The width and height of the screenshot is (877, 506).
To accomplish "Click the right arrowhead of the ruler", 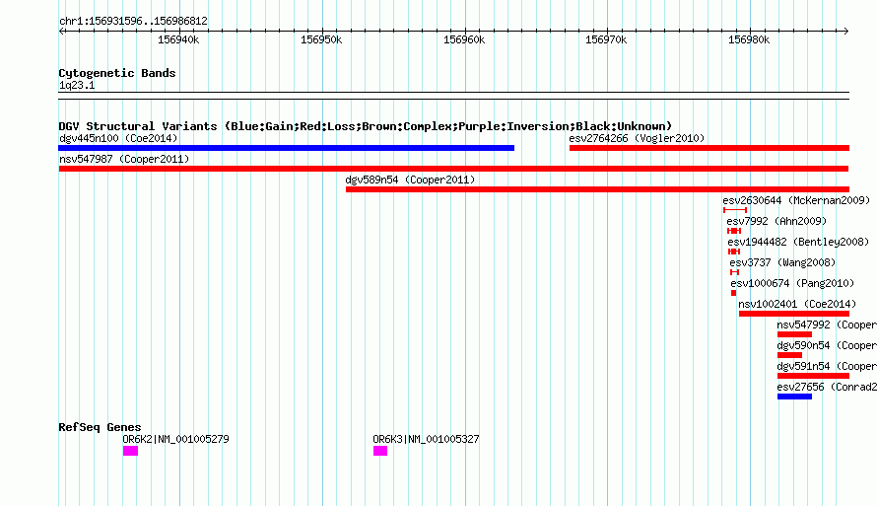I will click(x=846, y=31).
